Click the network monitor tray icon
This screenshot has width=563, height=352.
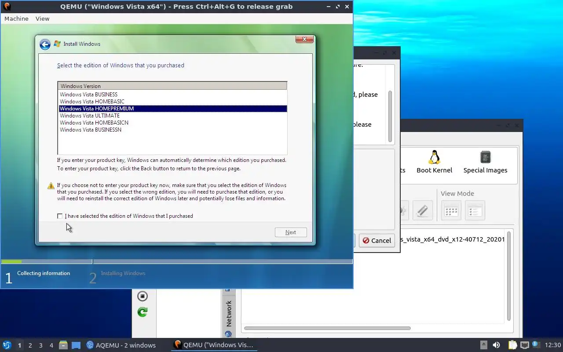pos(525,345)
